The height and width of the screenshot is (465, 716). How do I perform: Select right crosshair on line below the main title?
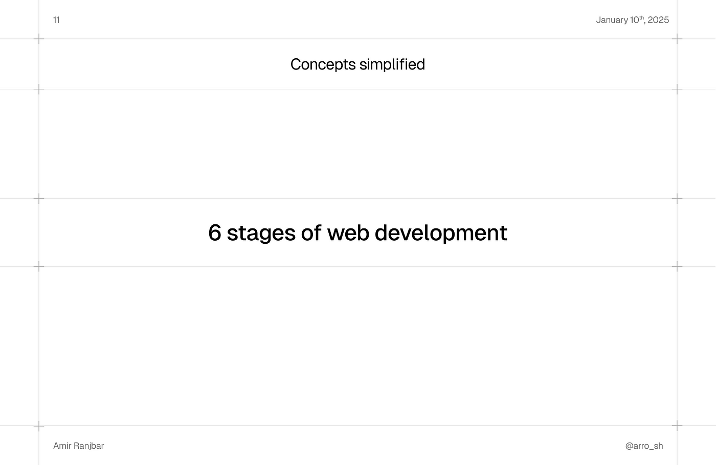[677, 266]
